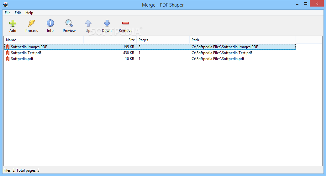
Task: Remove selected file with red minus
Action: click(x=126, y=23)
